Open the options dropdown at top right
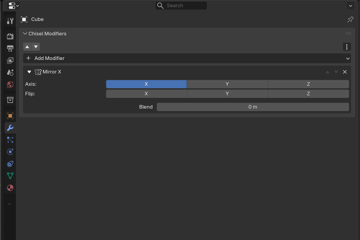 point(350,5)
